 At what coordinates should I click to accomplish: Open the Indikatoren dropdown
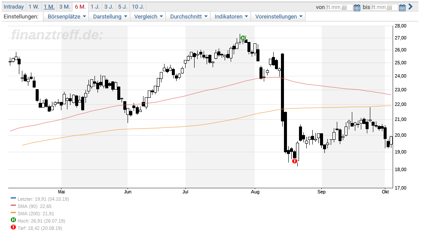[231, 16]
